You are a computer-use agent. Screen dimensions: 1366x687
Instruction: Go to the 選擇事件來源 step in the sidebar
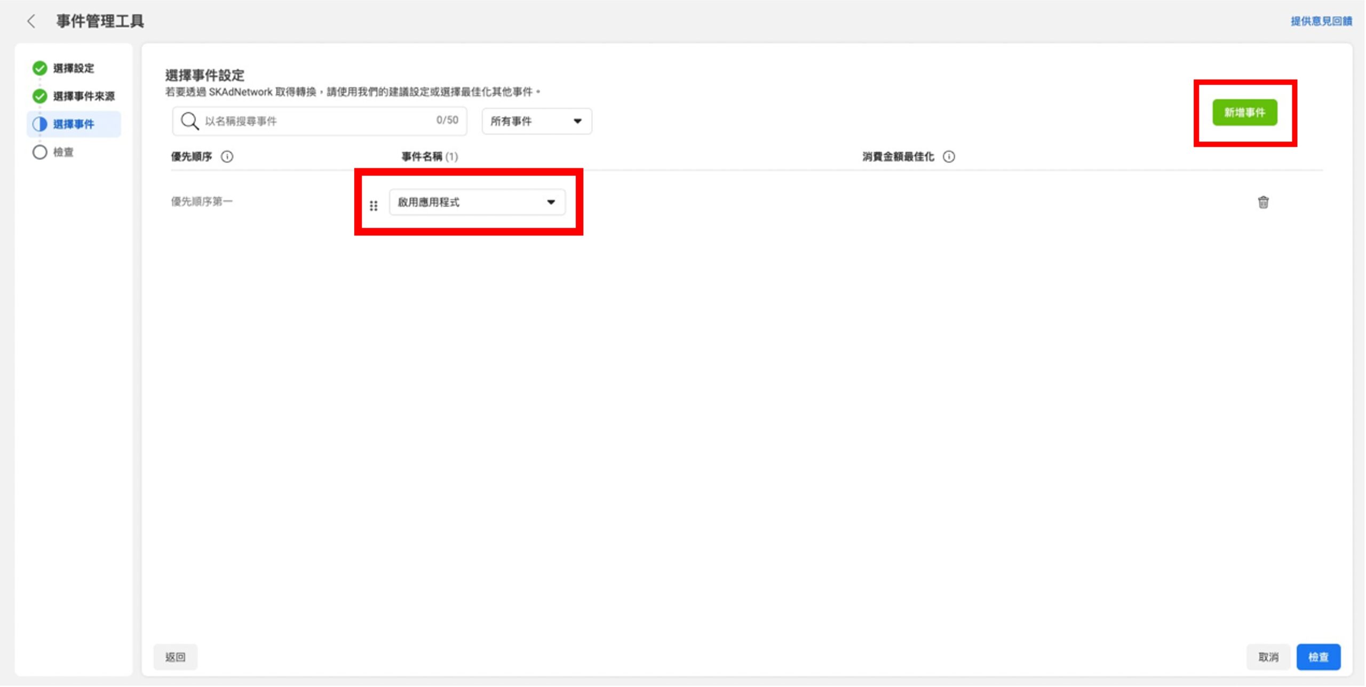pyautogui.click(x=84, y=97)
